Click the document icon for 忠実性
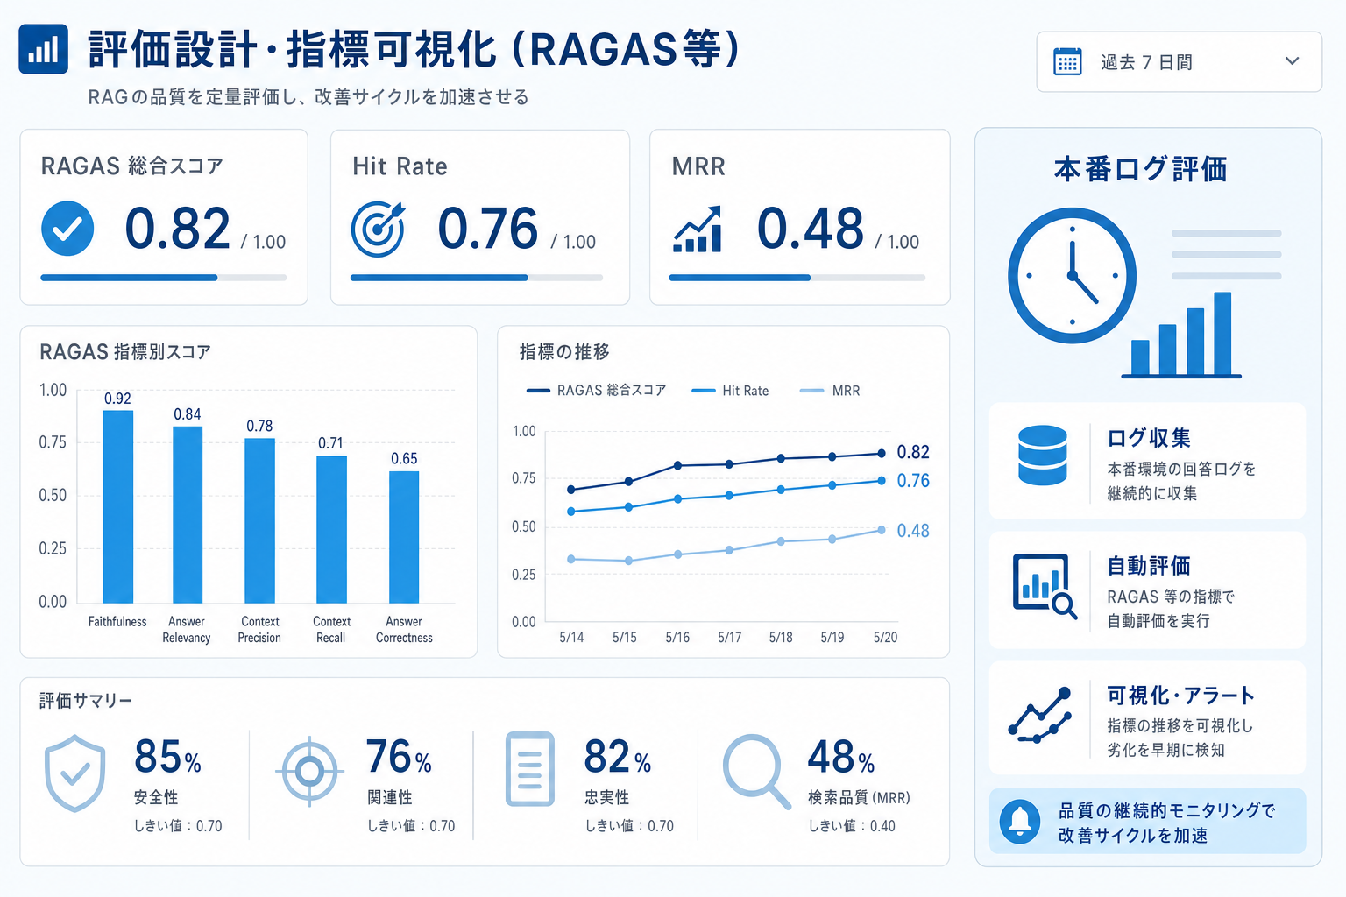 click(530, 769)
